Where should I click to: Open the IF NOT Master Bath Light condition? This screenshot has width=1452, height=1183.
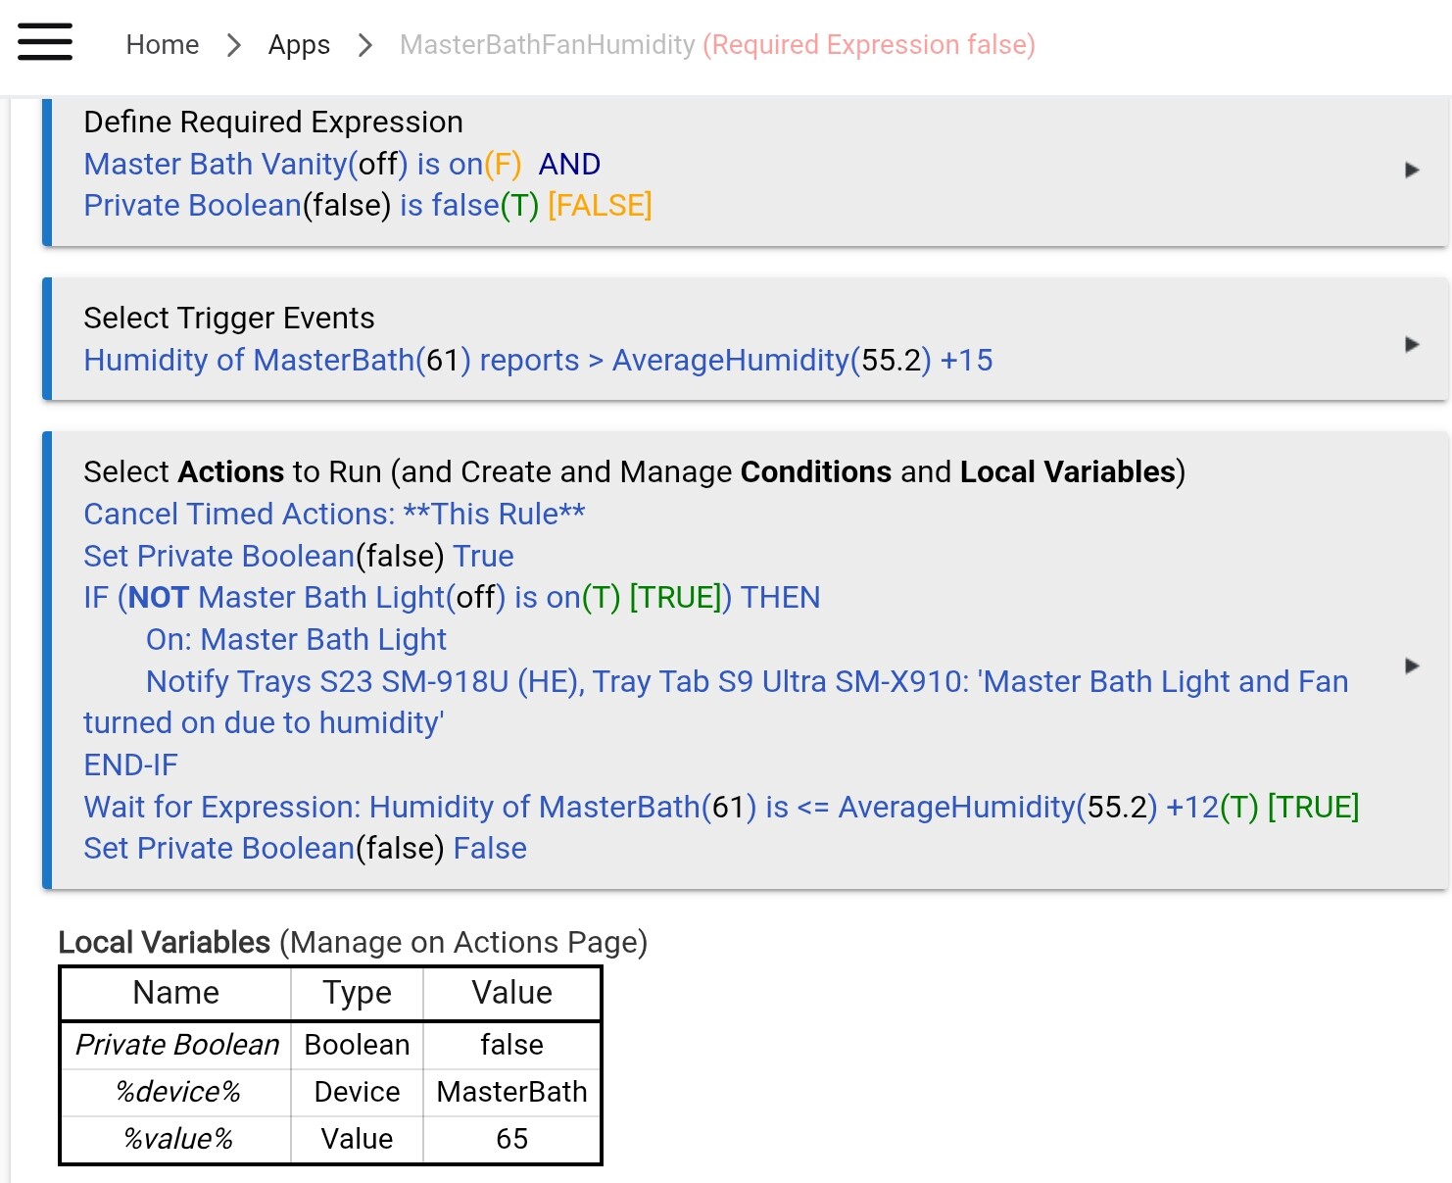point(451,598)
